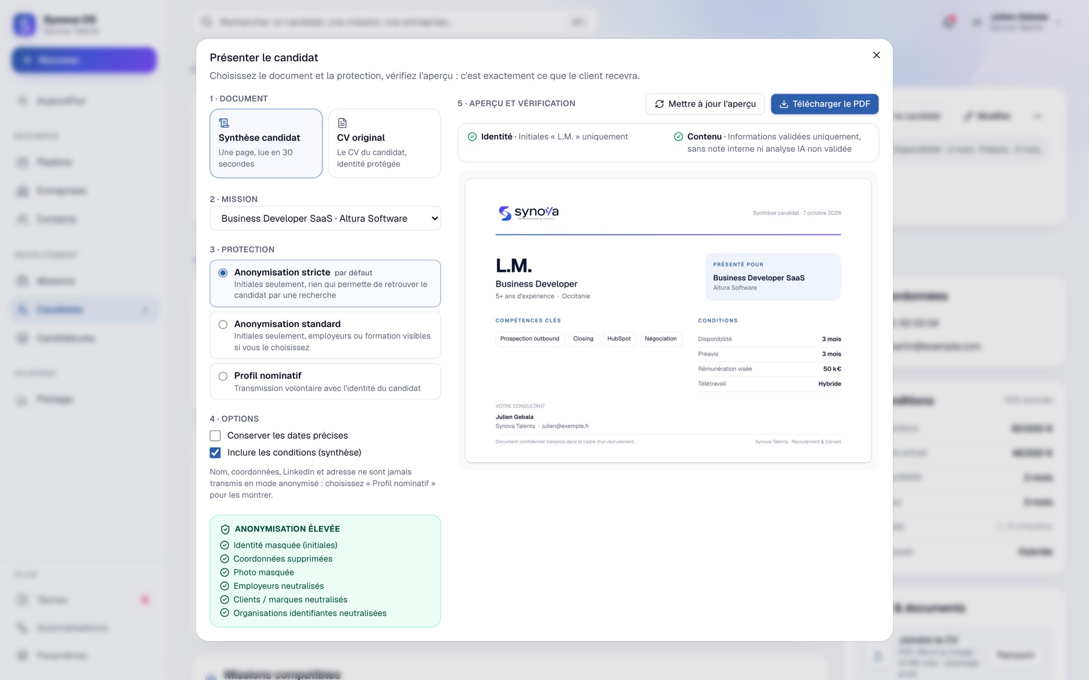This screenshot has width=1089, height=680.
Task: Choose the Anonymisation standard radio button
Action: pos(223,324)
